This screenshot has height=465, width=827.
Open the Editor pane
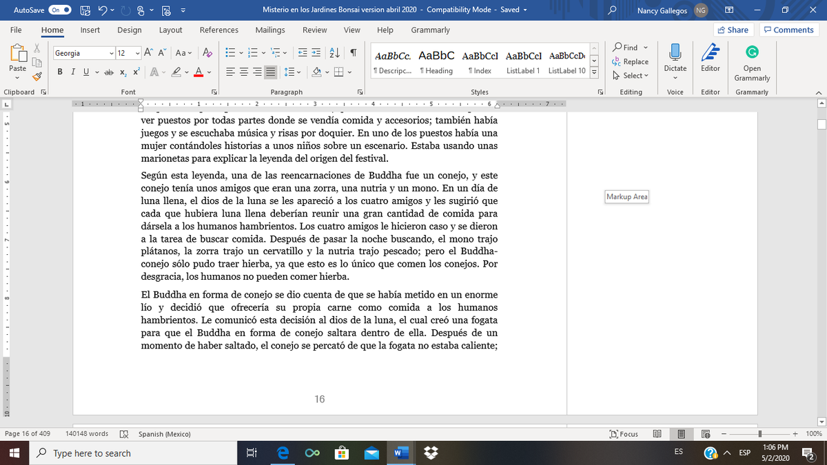click(710, 59)
